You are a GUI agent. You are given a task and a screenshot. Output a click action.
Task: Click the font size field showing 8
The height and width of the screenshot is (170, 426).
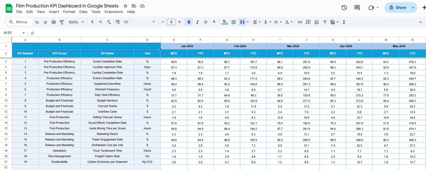171,22
